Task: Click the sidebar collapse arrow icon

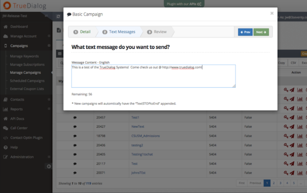Action: click(x=49, y=166)
